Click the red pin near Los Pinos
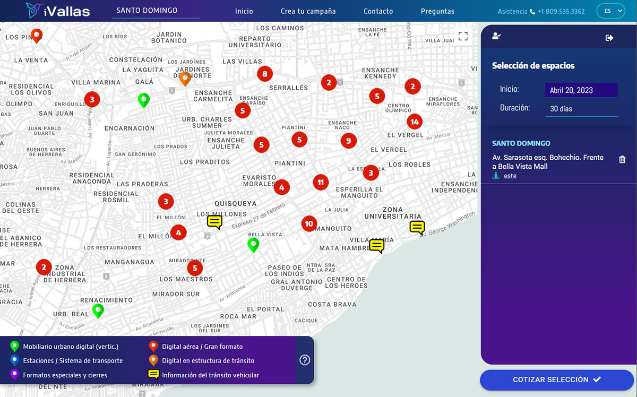Image resolution: width=637 pixels, height=397 pixels. pyautogui.click(x=37, y=35)
